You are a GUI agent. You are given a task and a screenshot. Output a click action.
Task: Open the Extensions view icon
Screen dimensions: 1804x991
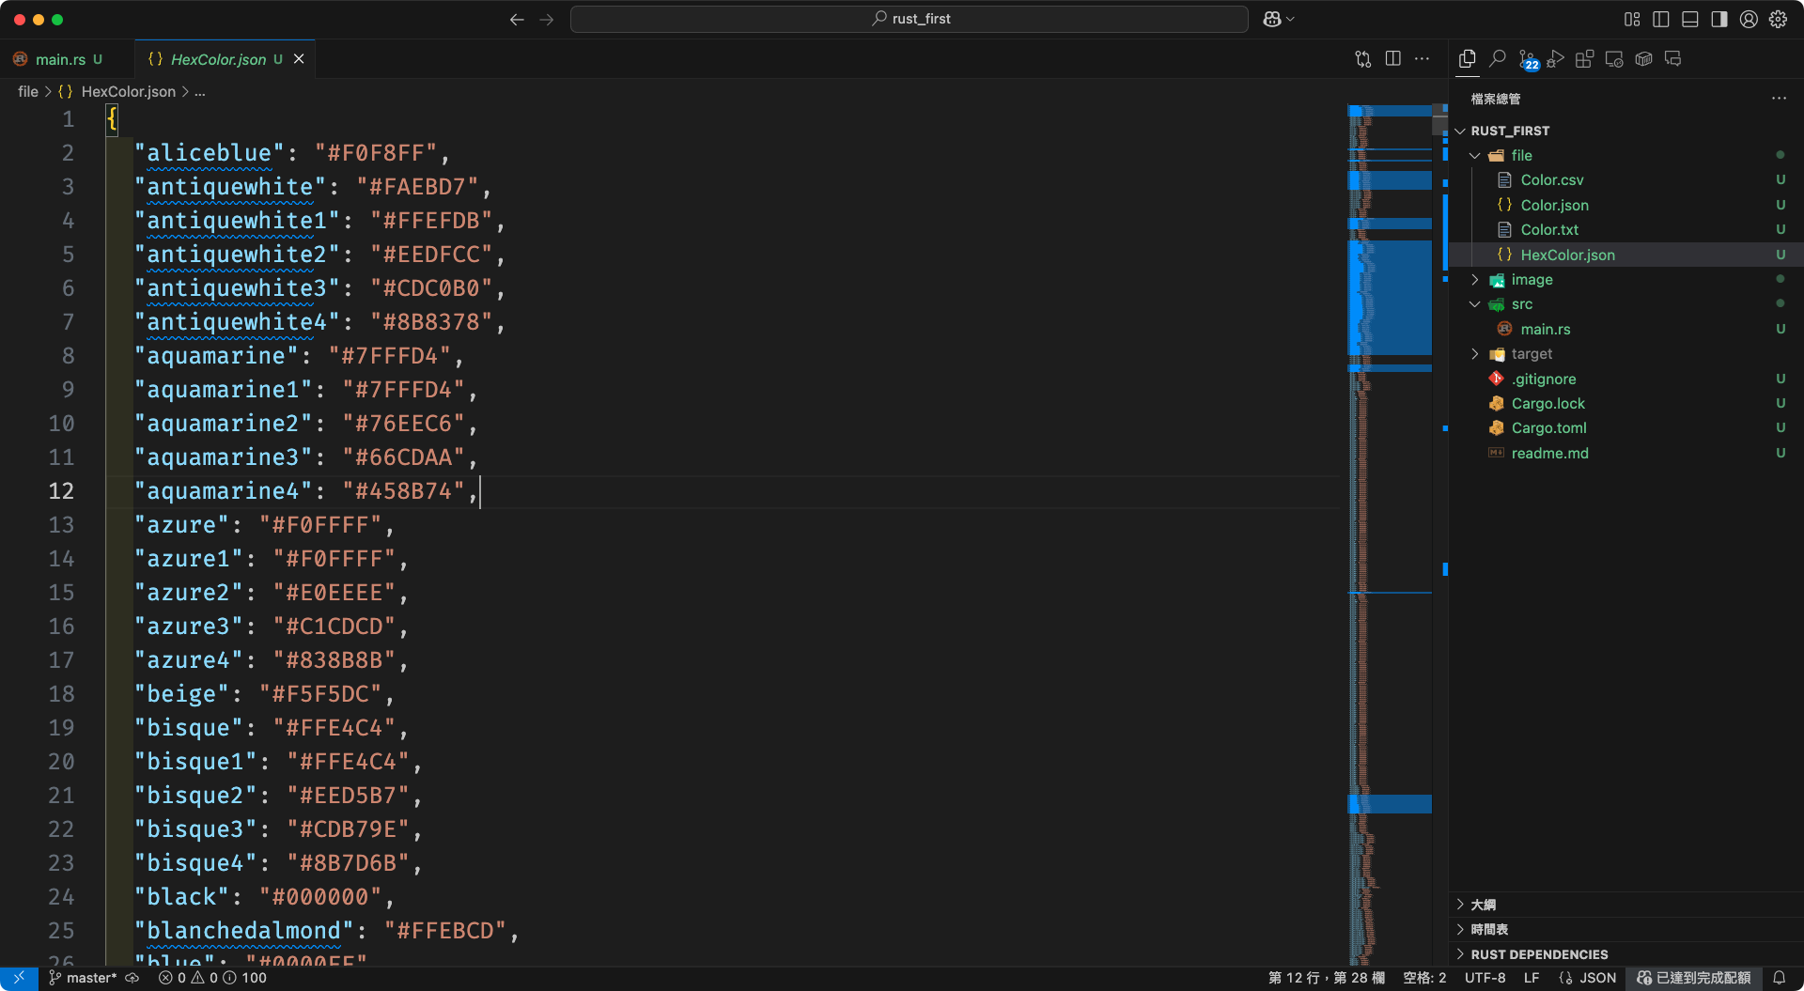pos(1584,59)
